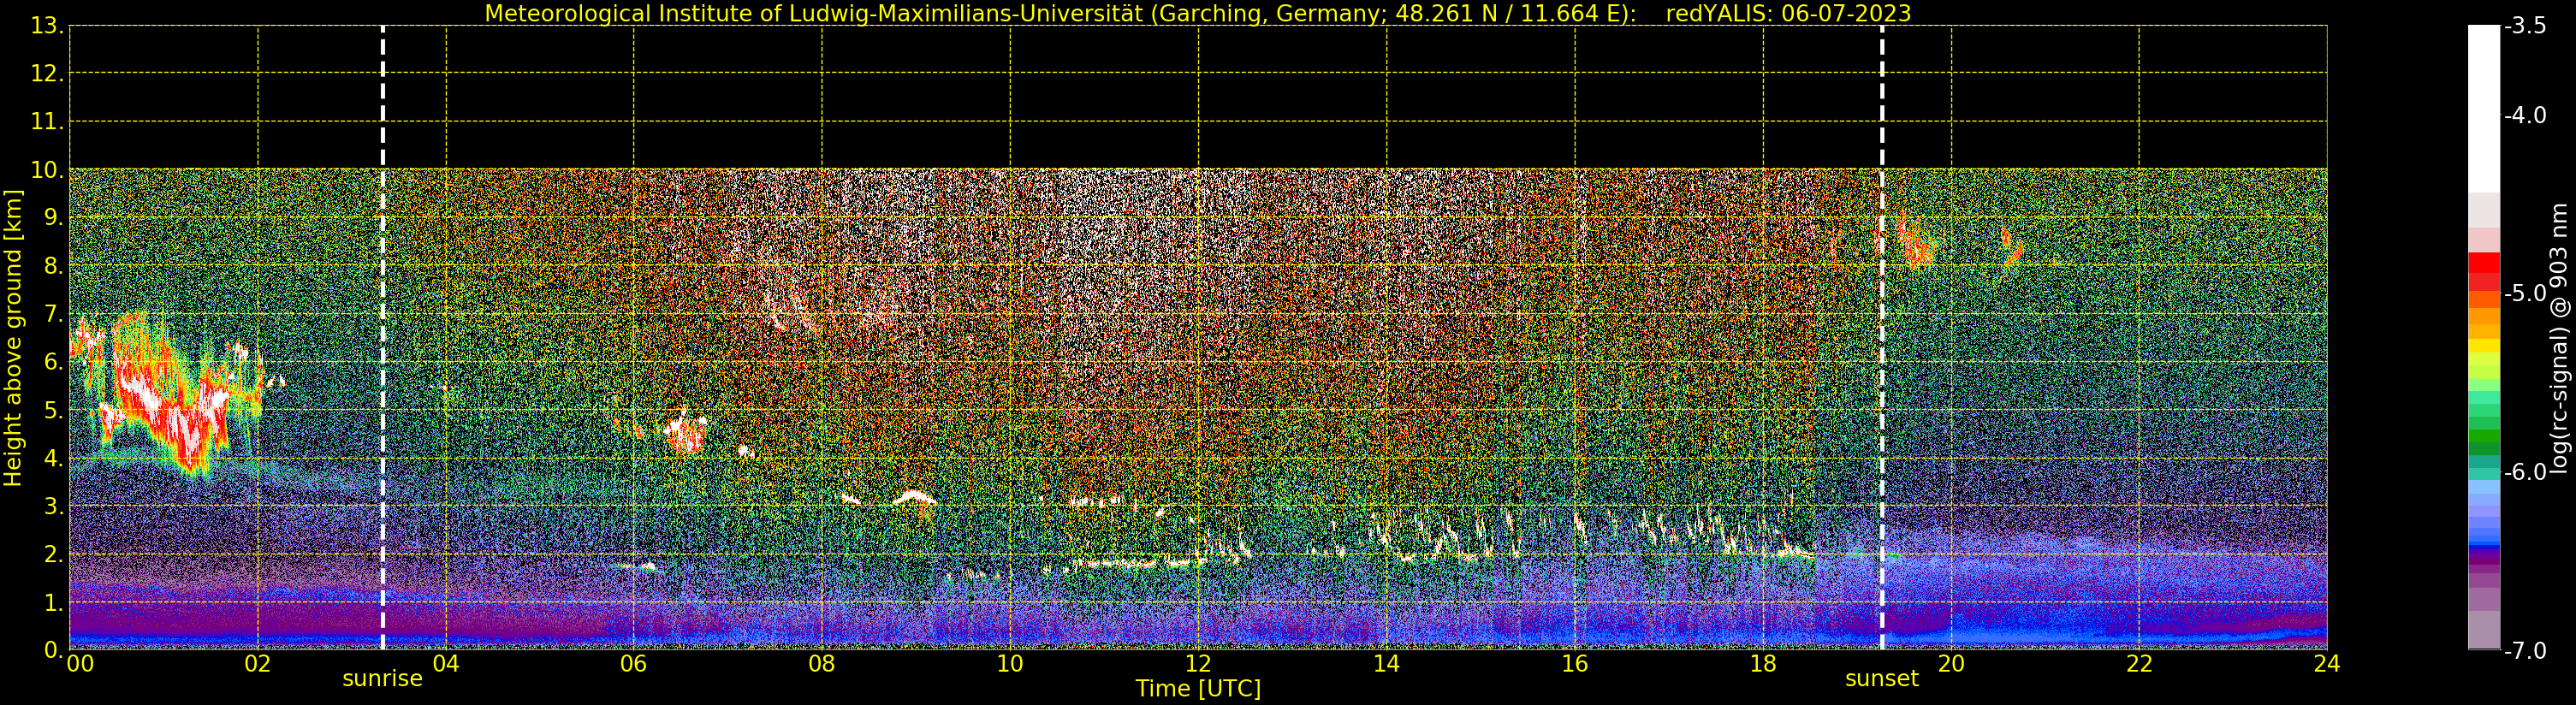Click the time axis tick label 24
Screen dimensions: 2576x705
pyautogui.click(x=2327, y=664)
